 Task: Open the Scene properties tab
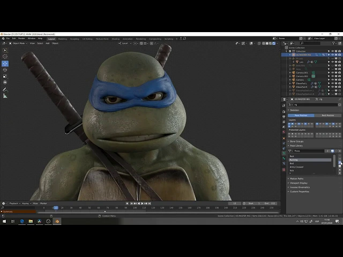(284, 127)
